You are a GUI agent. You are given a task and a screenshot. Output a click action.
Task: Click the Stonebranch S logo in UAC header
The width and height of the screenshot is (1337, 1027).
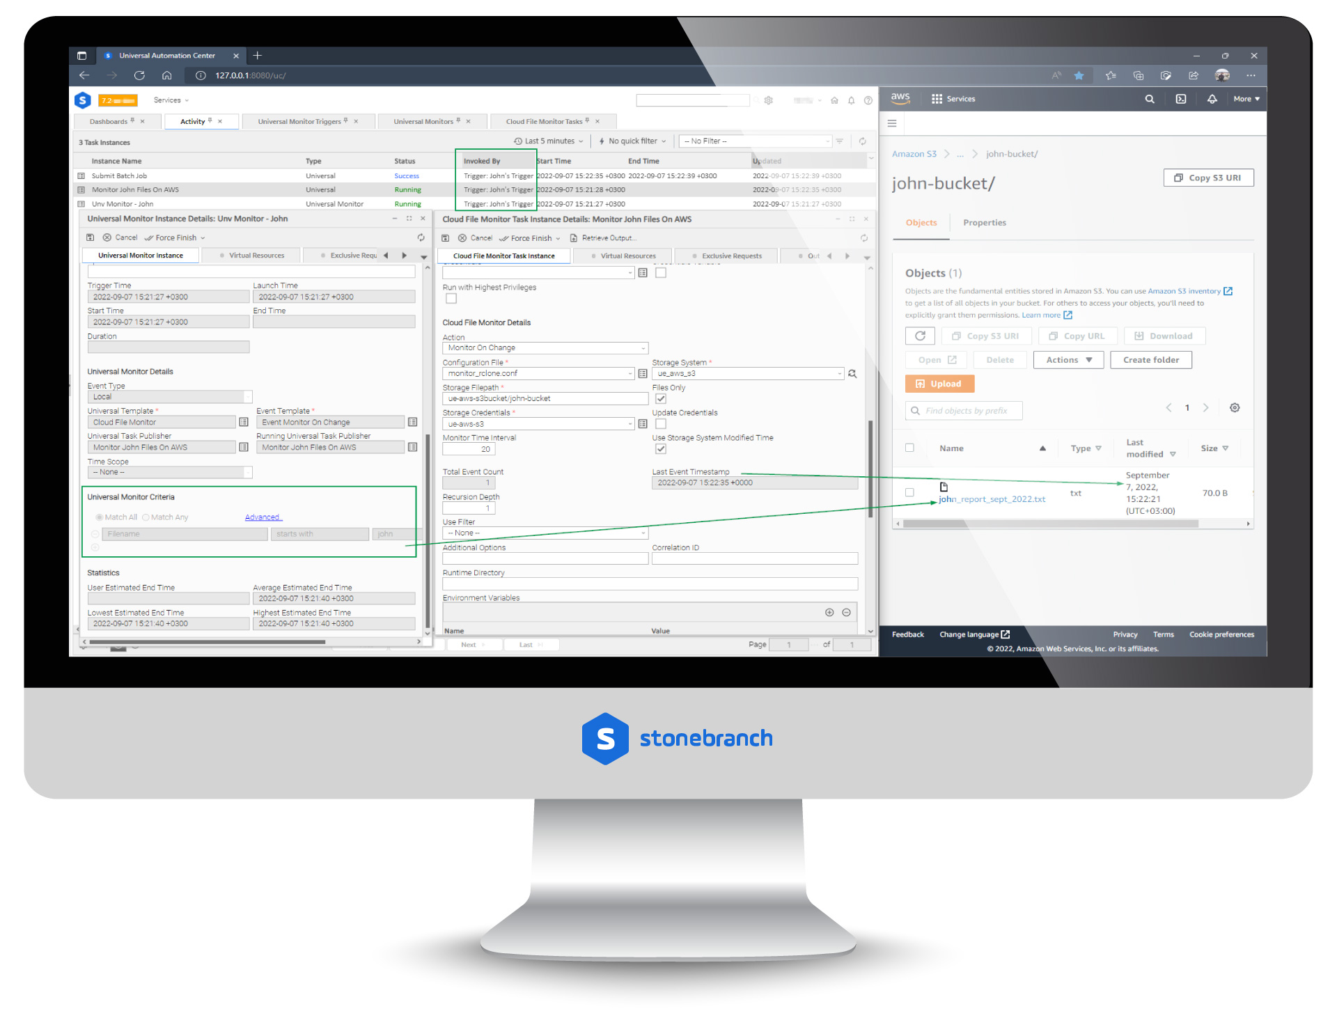pos(83,100)
